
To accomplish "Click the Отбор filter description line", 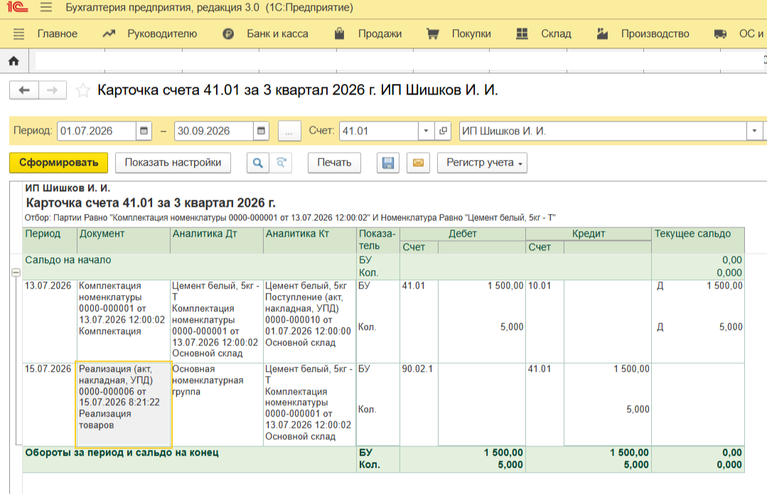I will (290, 218).
